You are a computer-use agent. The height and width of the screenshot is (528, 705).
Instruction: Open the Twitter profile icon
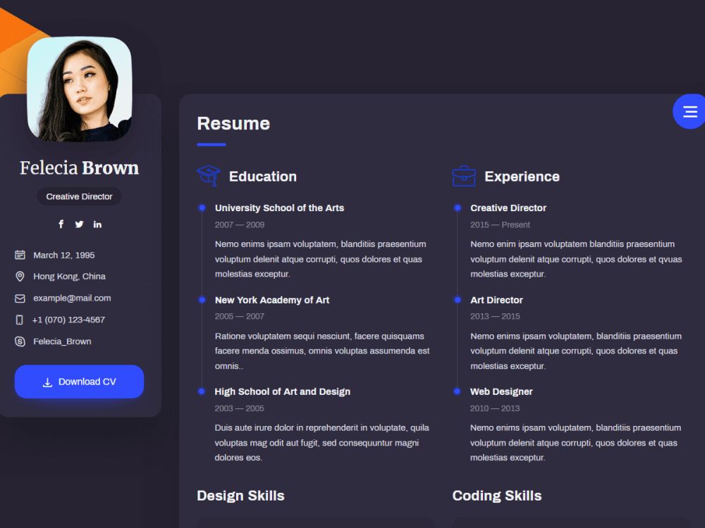coord(79,224)
